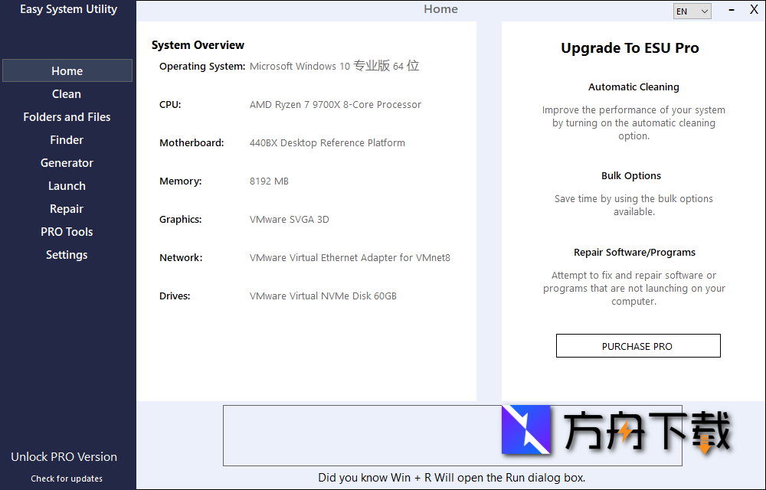Open the Clean section
The image size is (766, 490).
pos(66,93)
